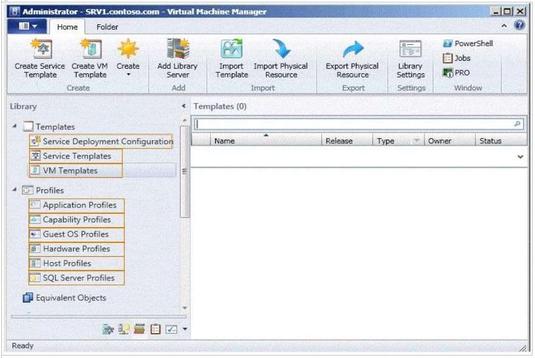The image size is (535, 358).
Task: Collapse the Profiles tree node
Action: [x=15, y=189]
